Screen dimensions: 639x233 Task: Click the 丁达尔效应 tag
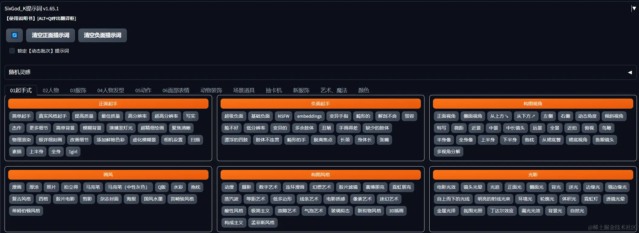(x=502, y=211)
